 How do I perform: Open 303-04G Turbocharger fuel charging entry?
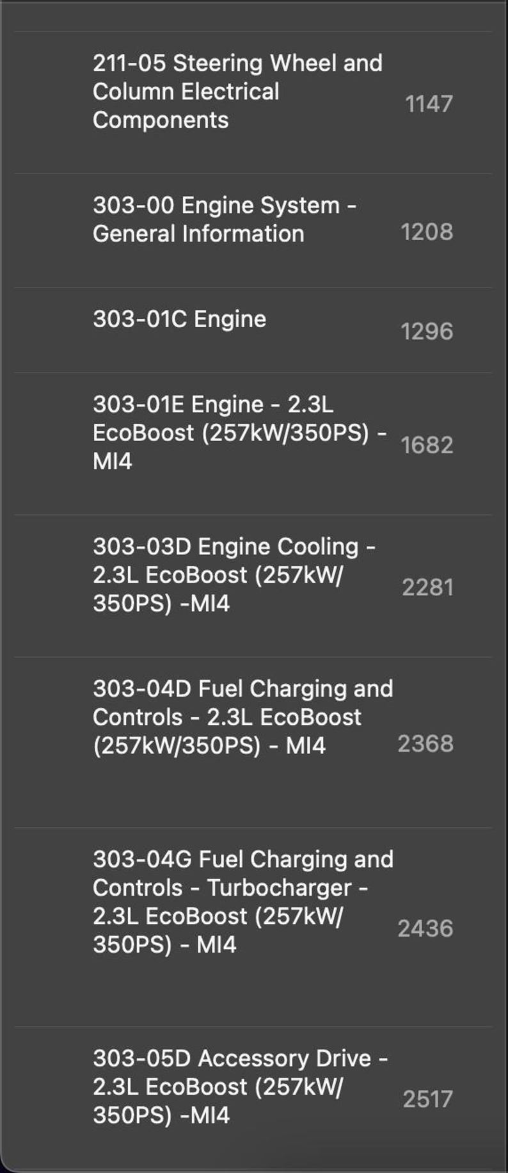[242, 902]
